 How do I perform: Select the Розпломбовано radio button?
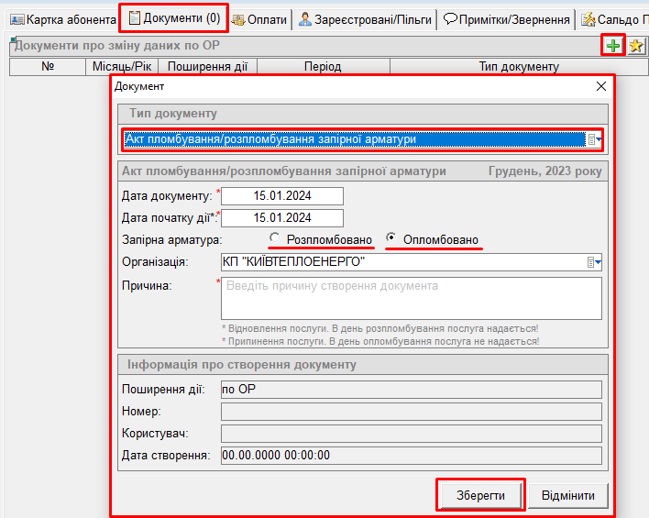click(275, 239)
